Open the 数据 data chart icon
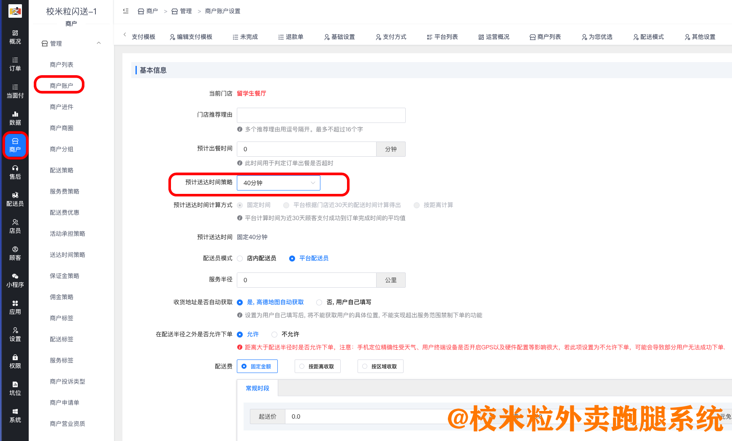 pos(15,118)
